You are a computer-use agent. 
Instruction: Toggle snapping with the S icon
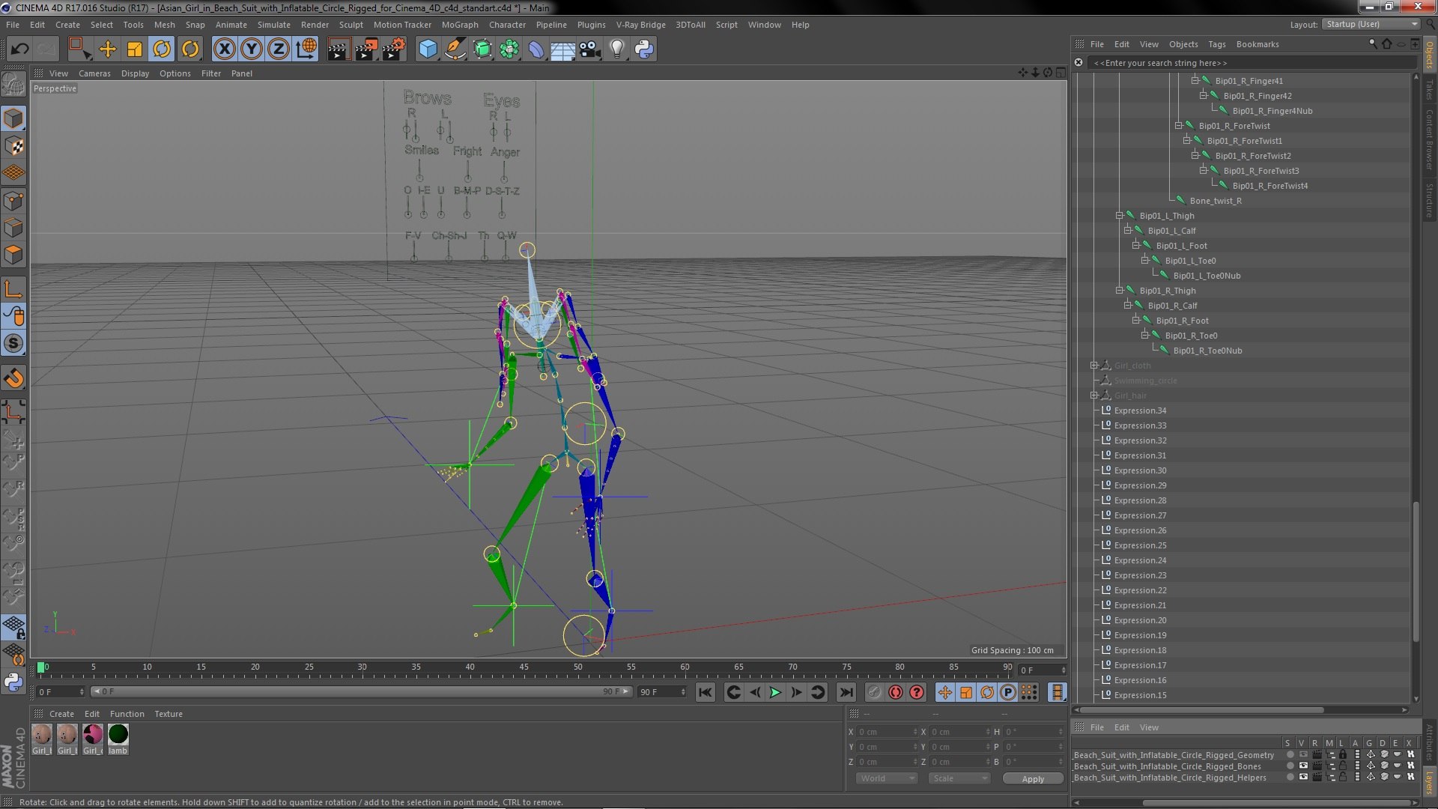tap(13, 344)
